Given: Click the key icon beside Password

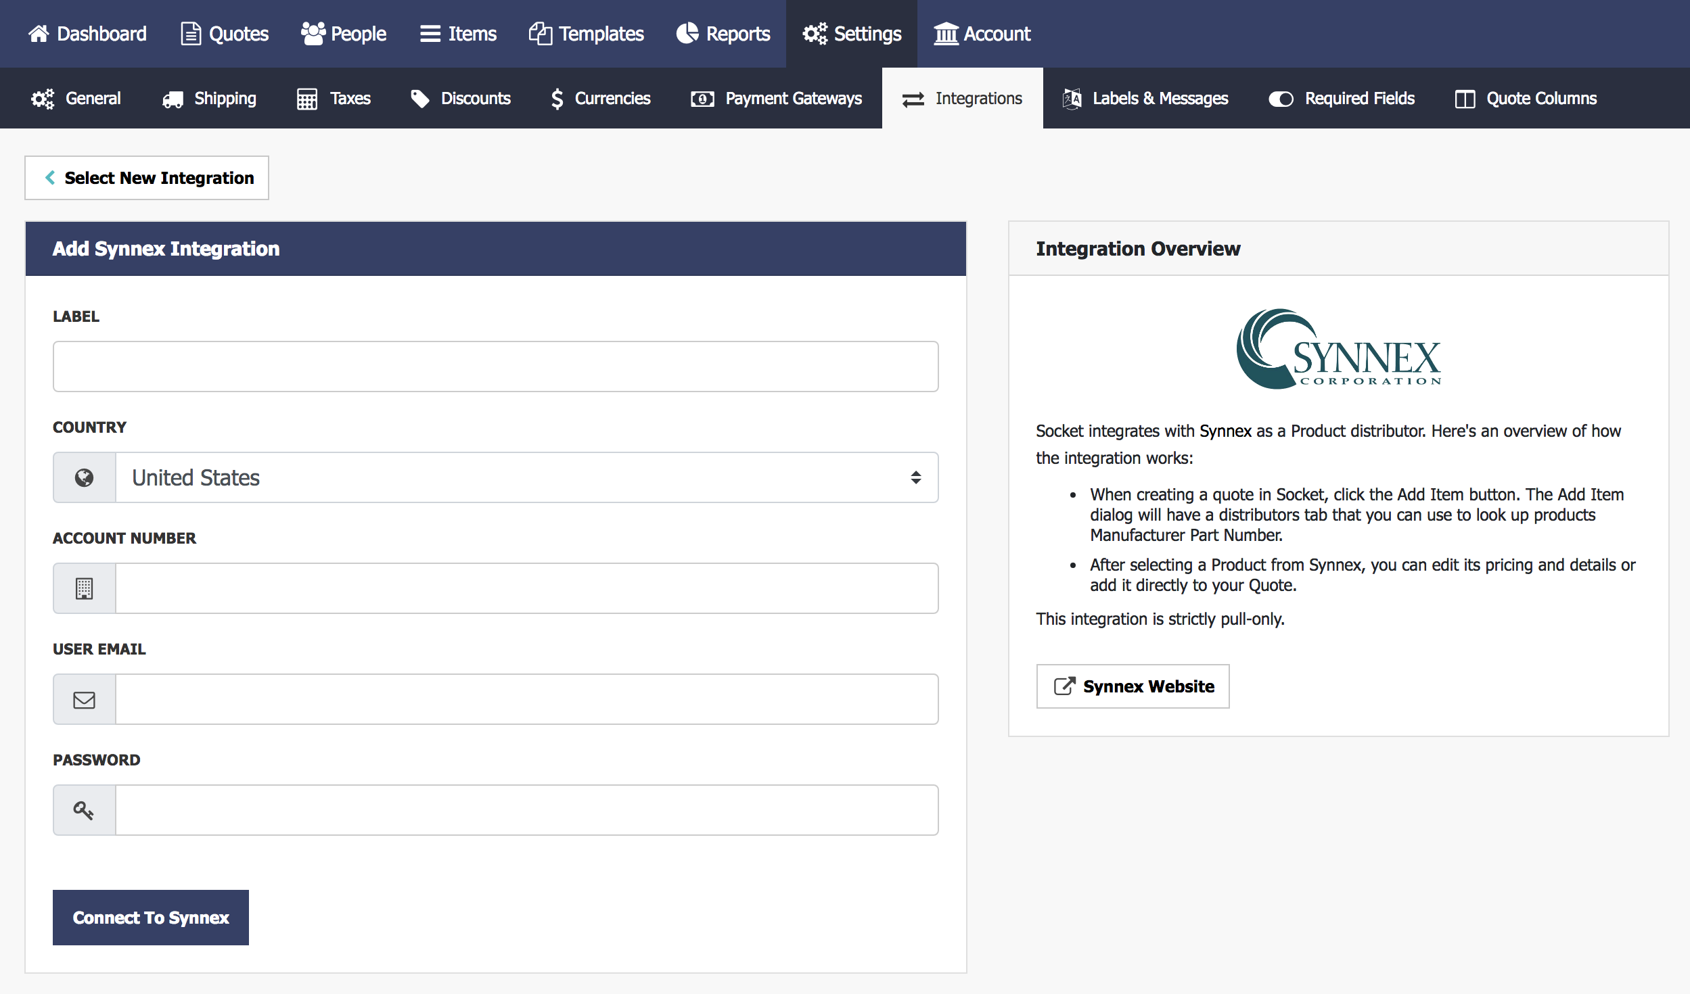Looking at the screenshot, I should (x=84, y=810).
